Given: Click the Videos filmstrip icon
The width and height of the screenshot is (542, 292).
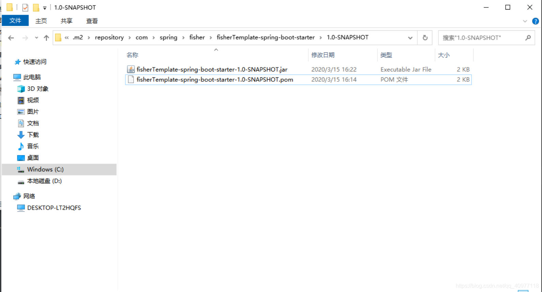Looking at the screenshot, I should [21, 100].
